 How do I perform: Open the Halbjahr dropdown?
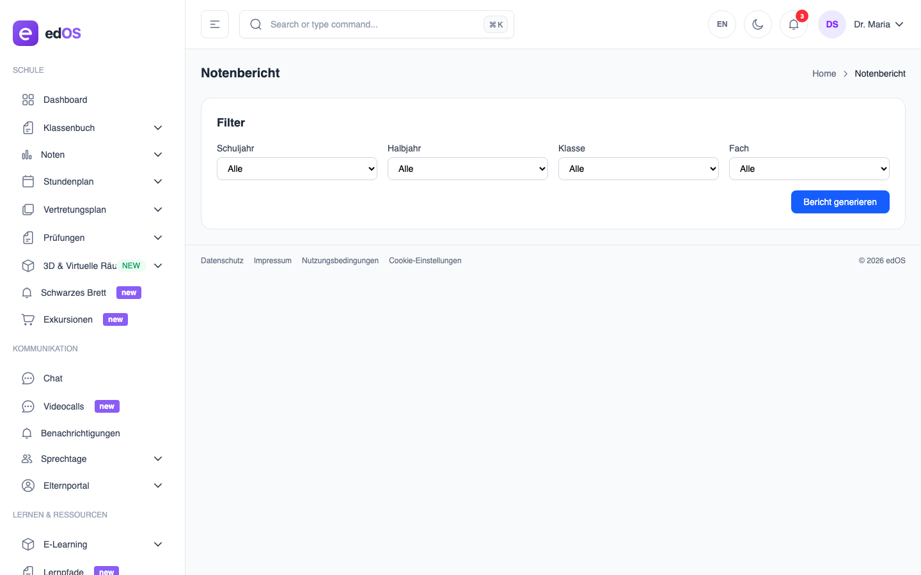(x=468, y=169)
